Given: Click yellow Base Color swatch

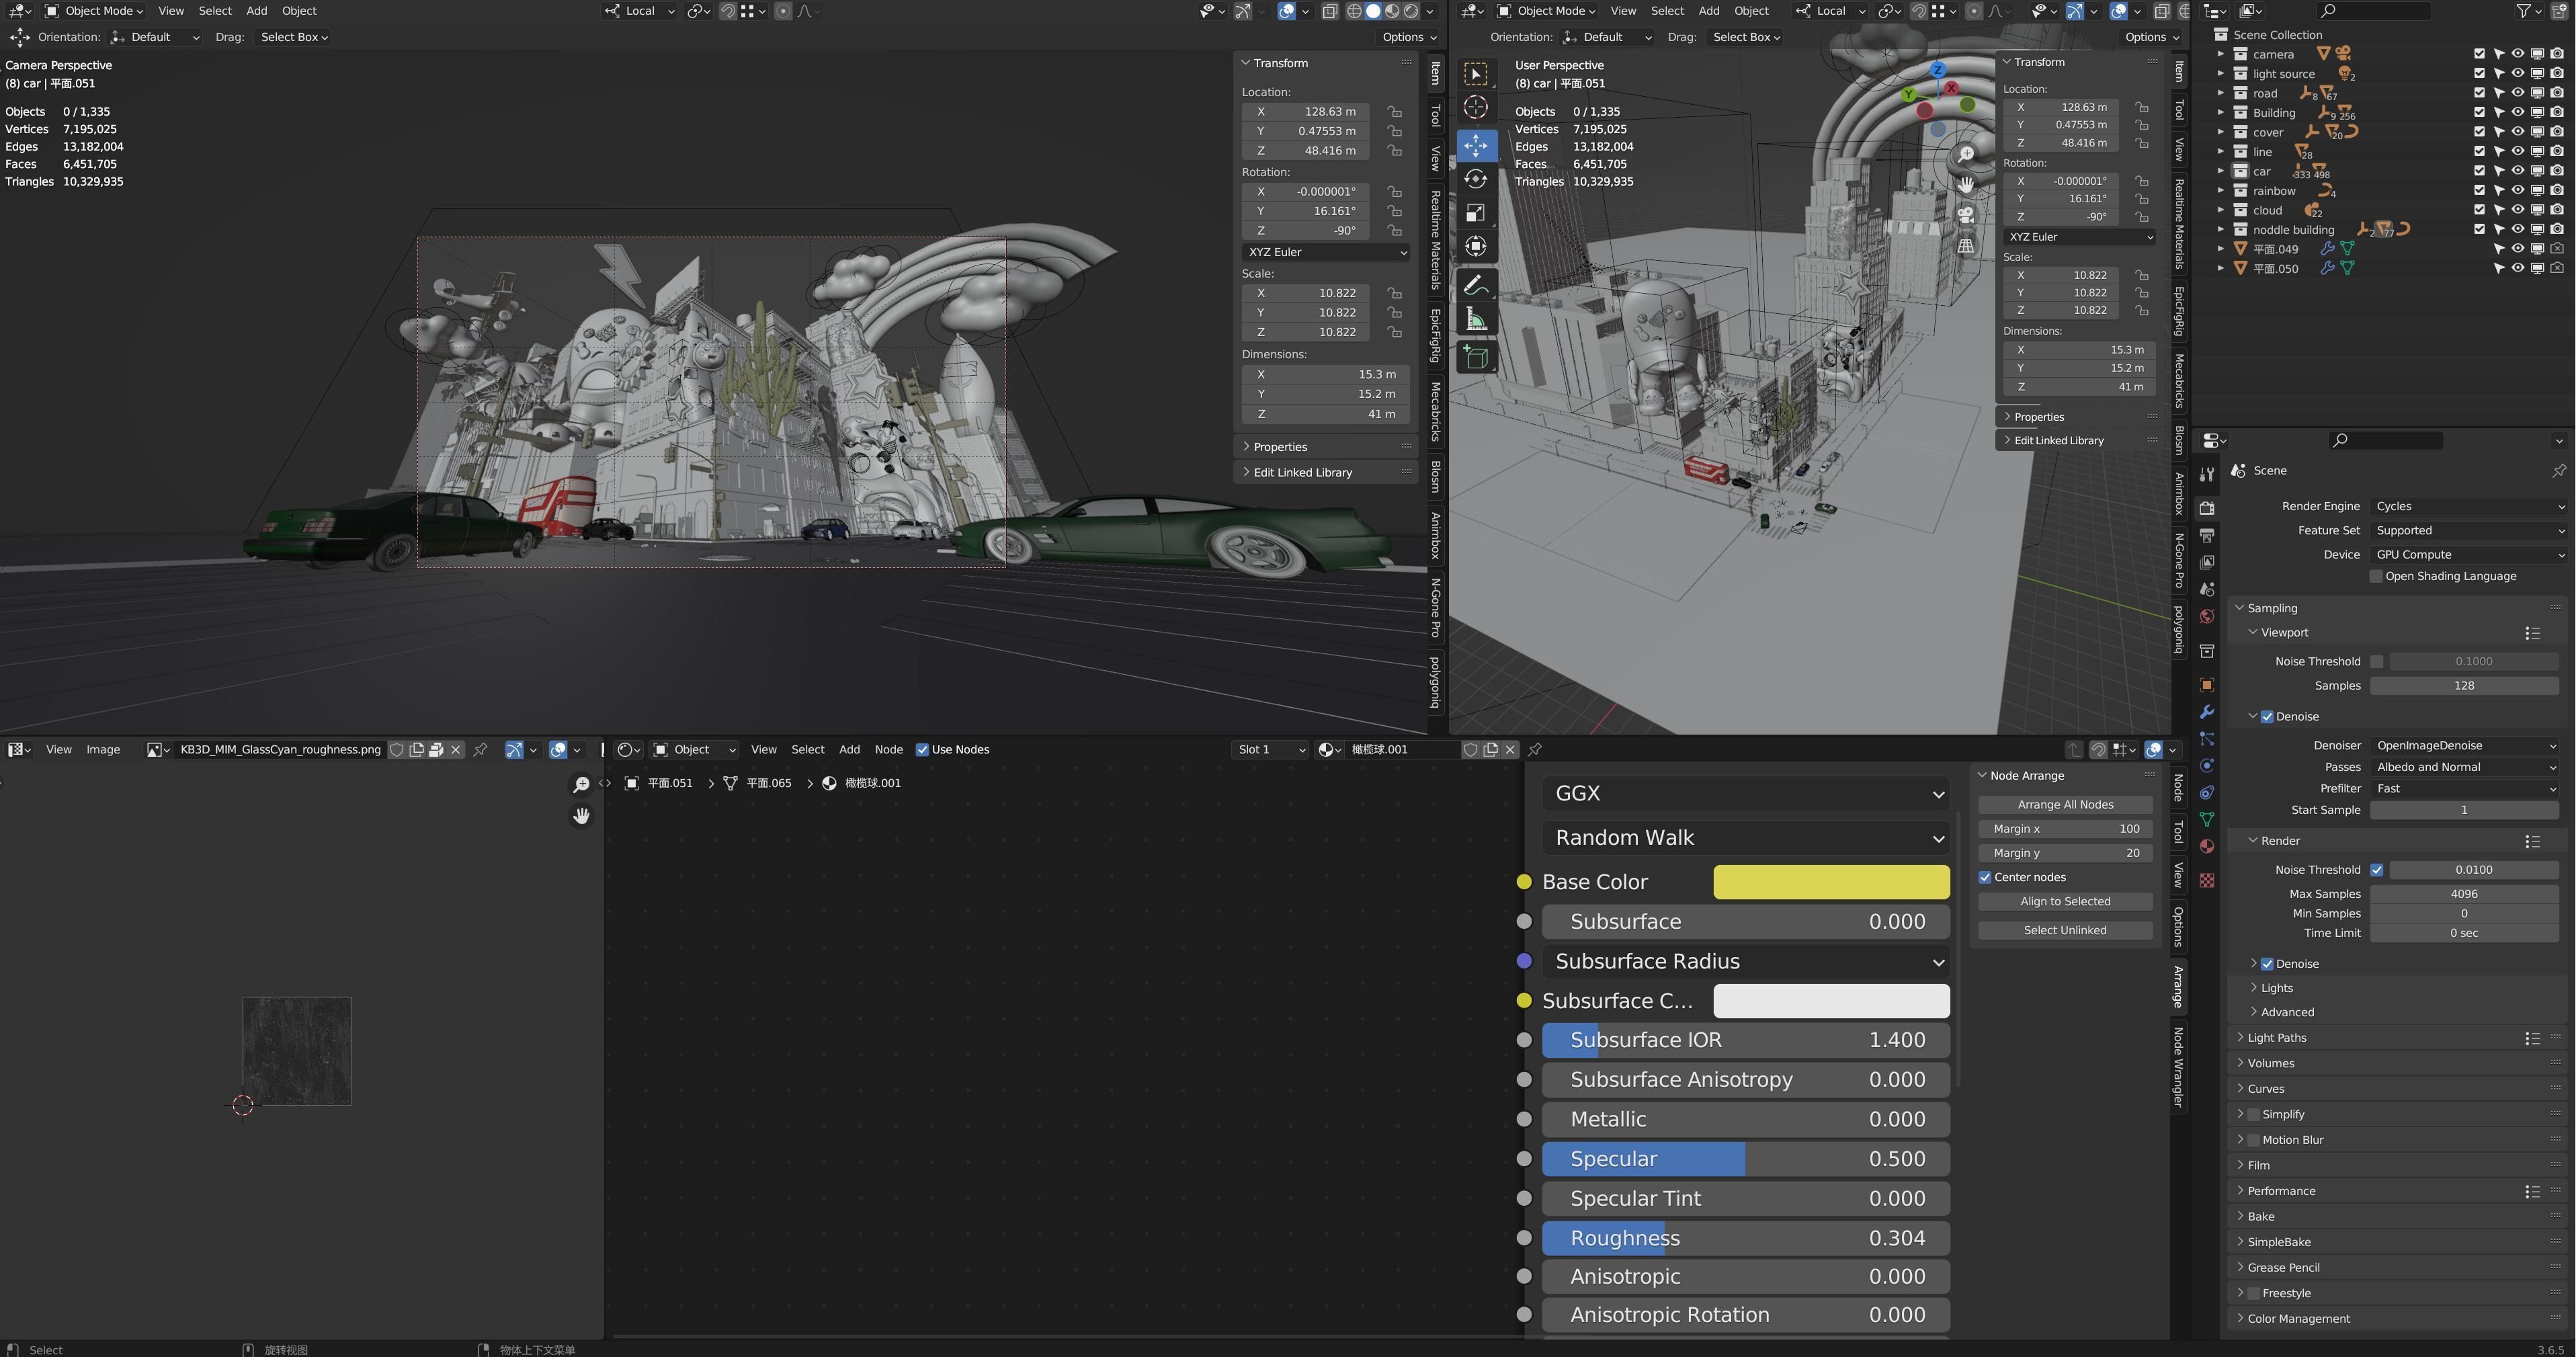Looking at the screenshot, I should [1831, 882].
